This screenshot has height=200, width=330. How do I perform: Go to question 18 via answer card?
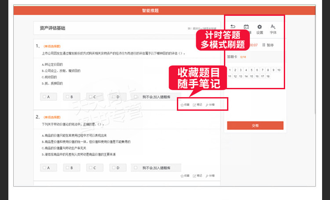268,76
